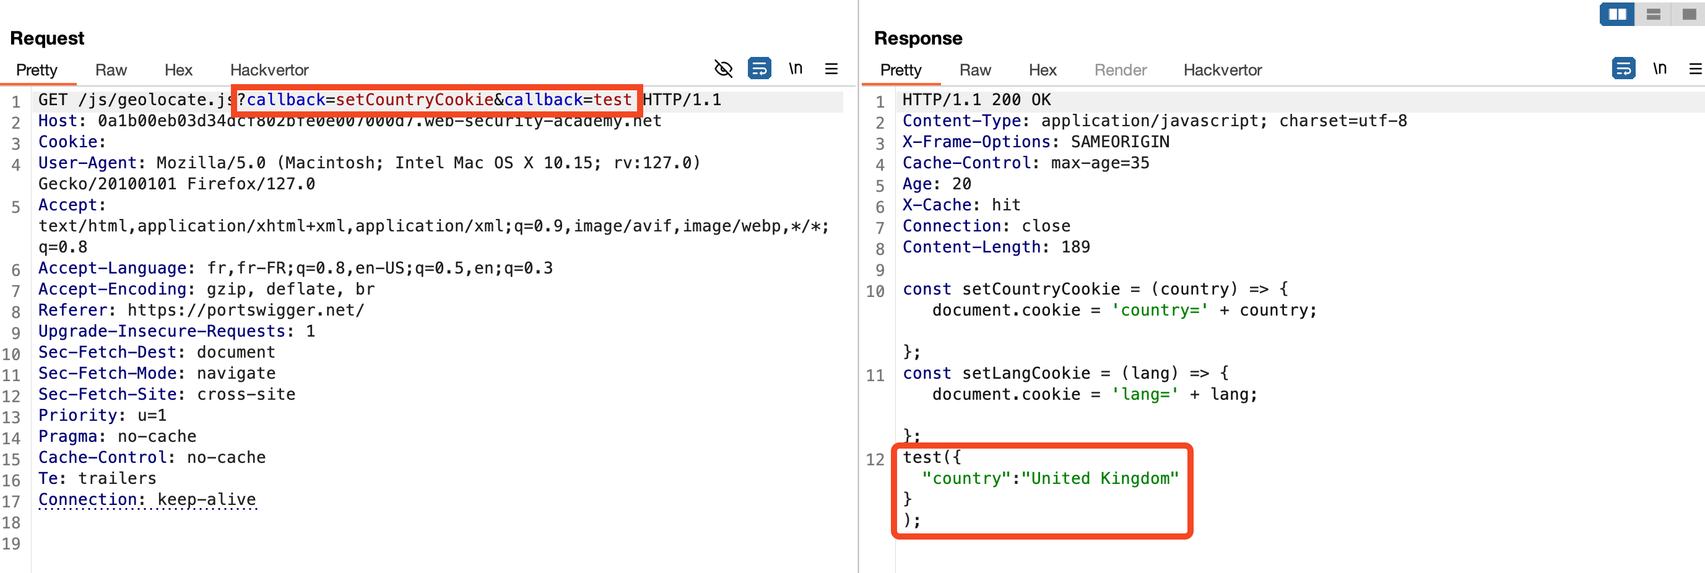Open the Request panel hamburger options menu
Image resolution: width=1705 pixels, height=573 pixels.
coord(831,69)
